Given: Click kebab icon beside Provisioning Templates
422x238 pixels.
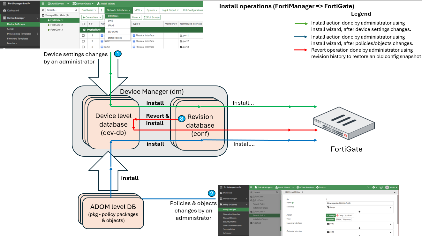Looking at the screenshot, I should pyautogui.click(x=37, y=34).
